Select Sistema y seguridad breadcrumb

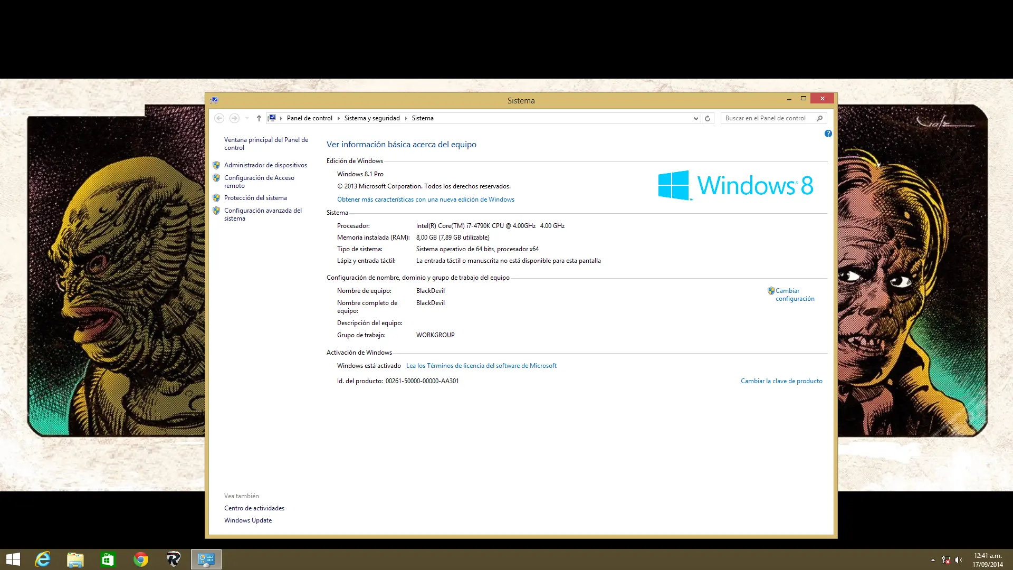[x=372, y=118]
